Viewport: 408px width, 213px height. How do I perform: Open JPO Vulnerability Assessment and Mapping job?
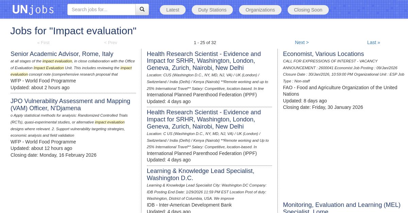70,104
